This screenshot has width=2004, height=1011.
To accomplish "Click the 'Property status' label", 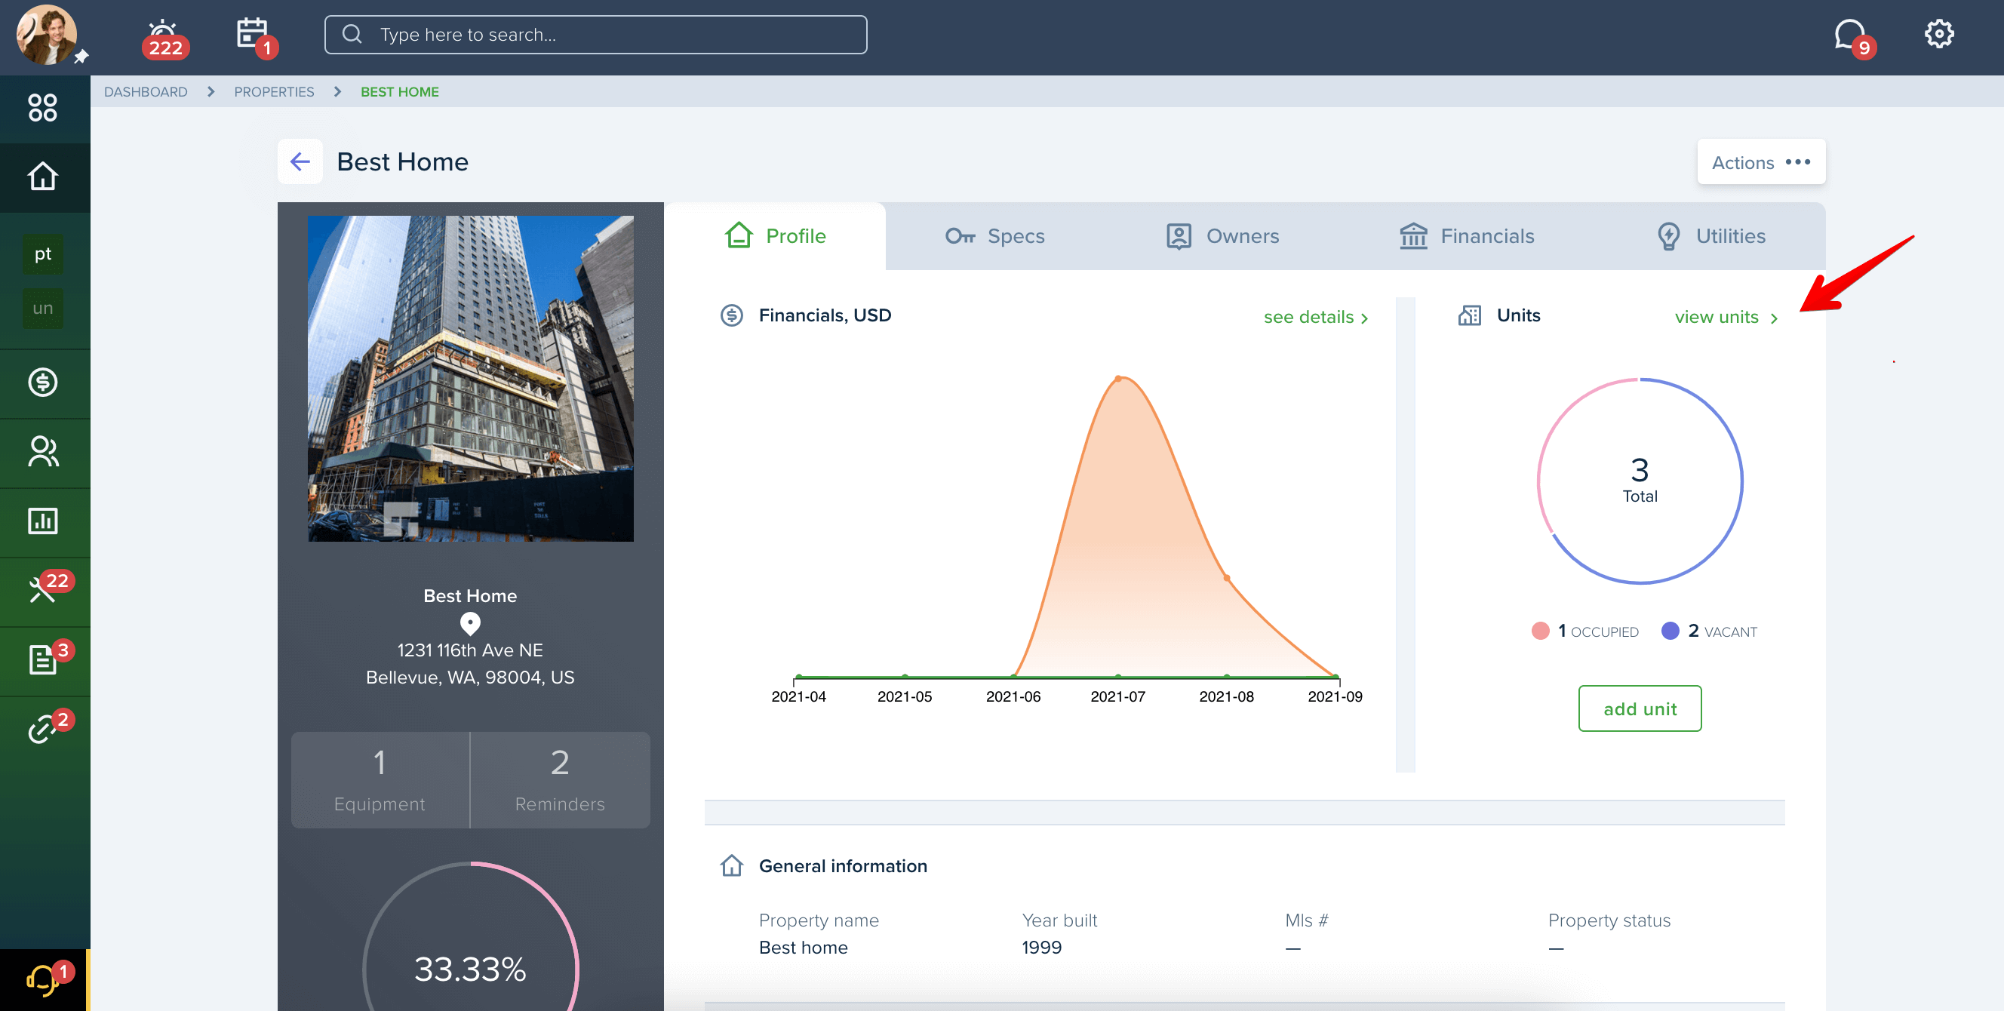I will point(1609,920).
